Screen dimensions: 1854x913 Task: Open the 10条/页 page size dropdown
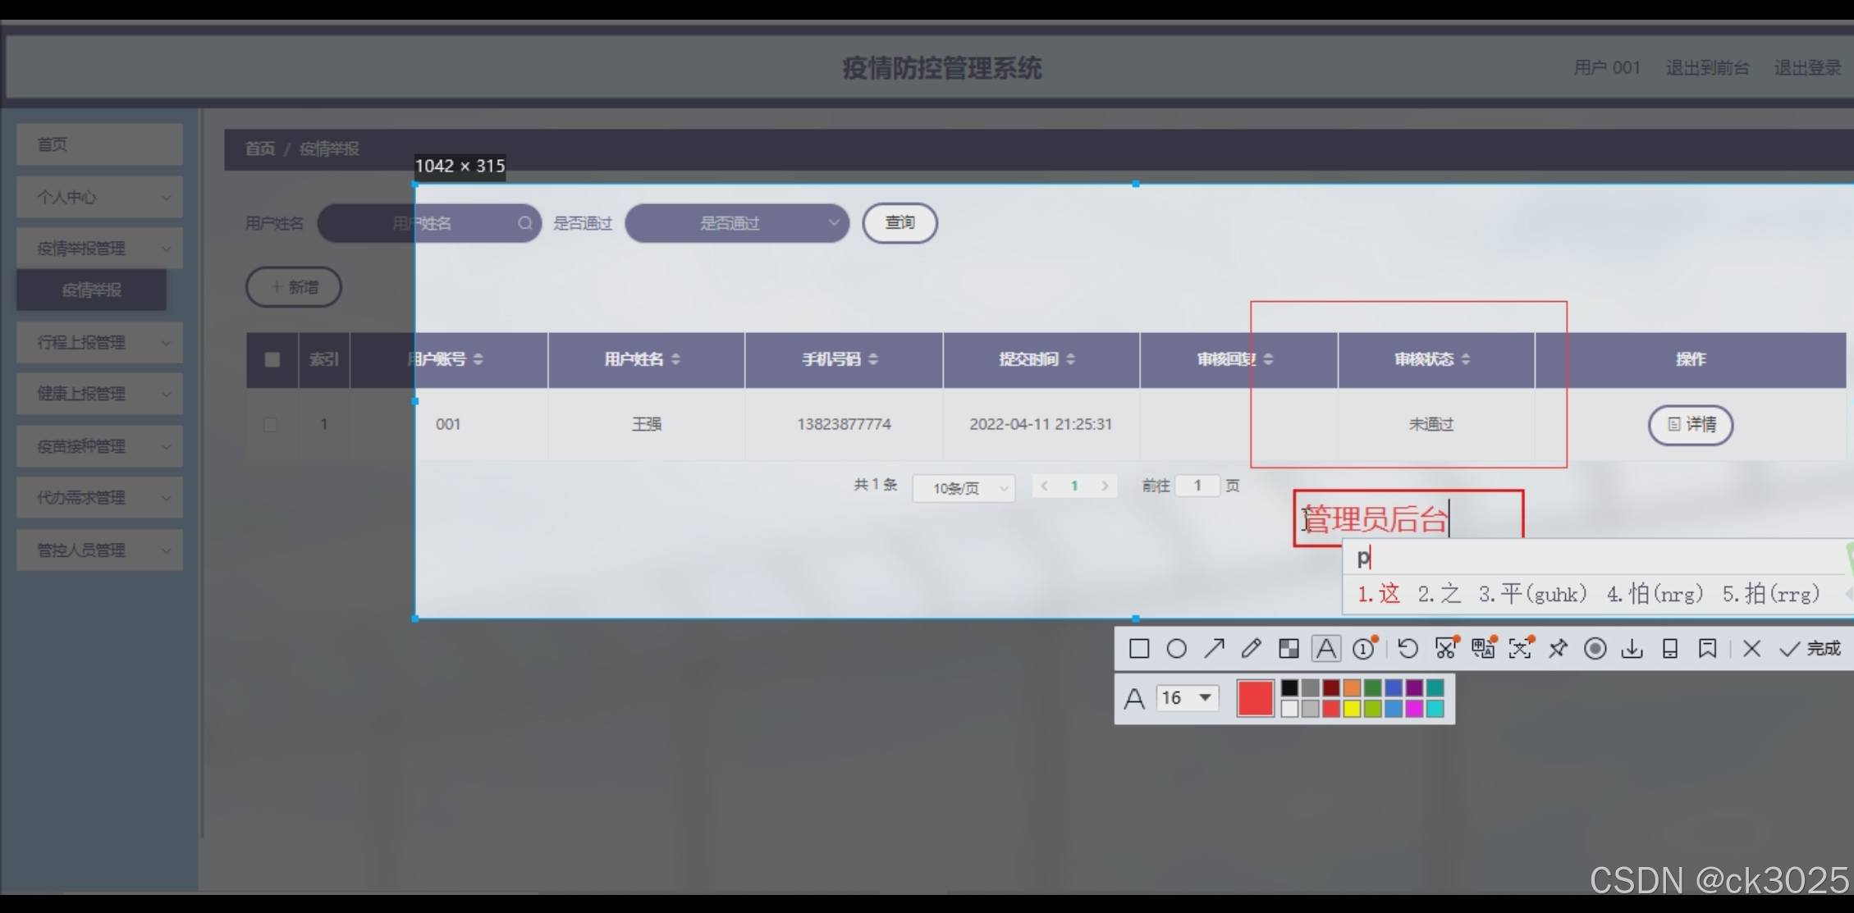click(964, 488)
